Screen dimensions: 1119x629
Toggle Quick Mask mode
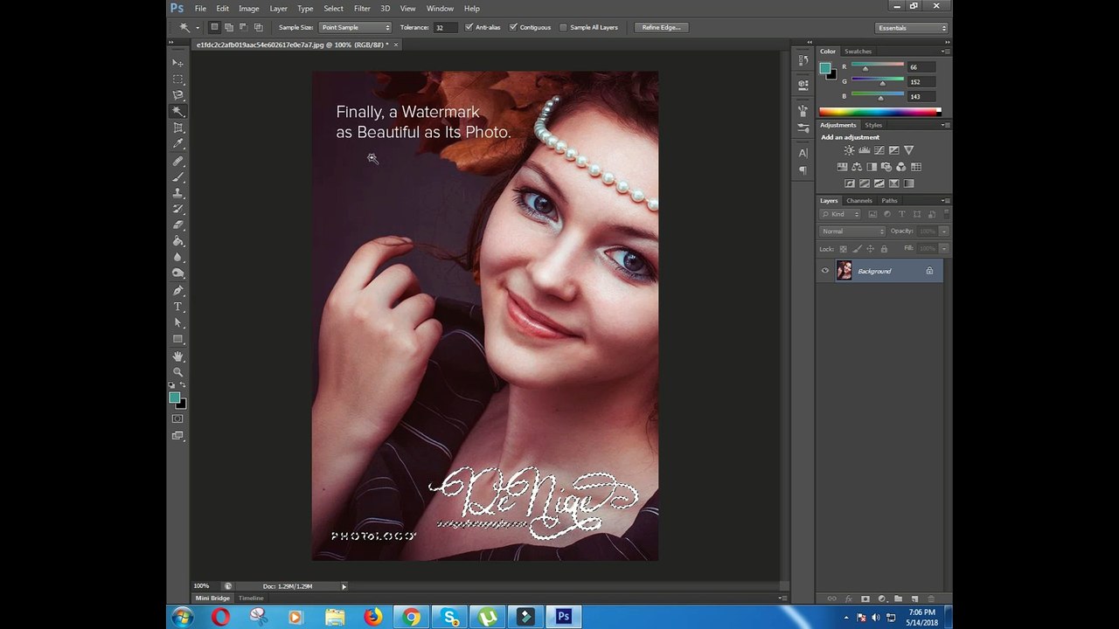pos(177,419)
